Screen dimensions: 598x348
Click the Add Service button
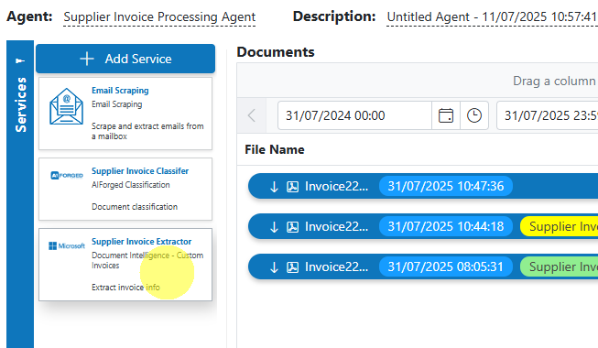(x=125, y=59)
